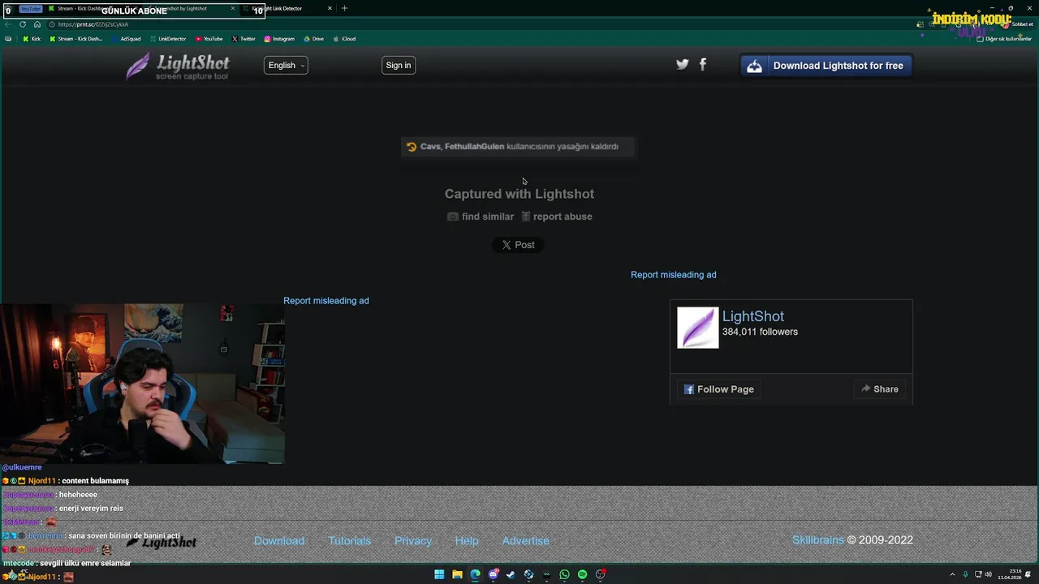Click the Skillbrains footer link
The height and width of the screenshot is (584, 1039).
[x=818, y=540]
